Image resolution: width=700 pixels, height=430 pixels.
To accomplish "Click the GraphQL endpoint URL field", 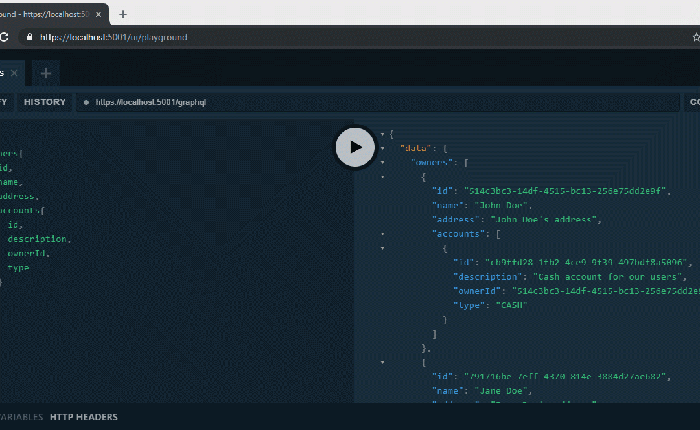I will (x=376, y=102).
